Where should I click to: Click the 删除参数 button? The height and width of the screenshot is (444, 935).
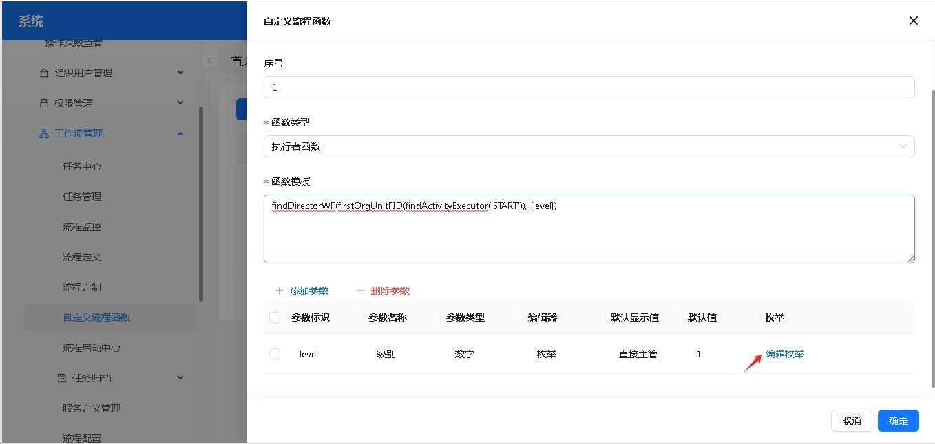[383, 291]
